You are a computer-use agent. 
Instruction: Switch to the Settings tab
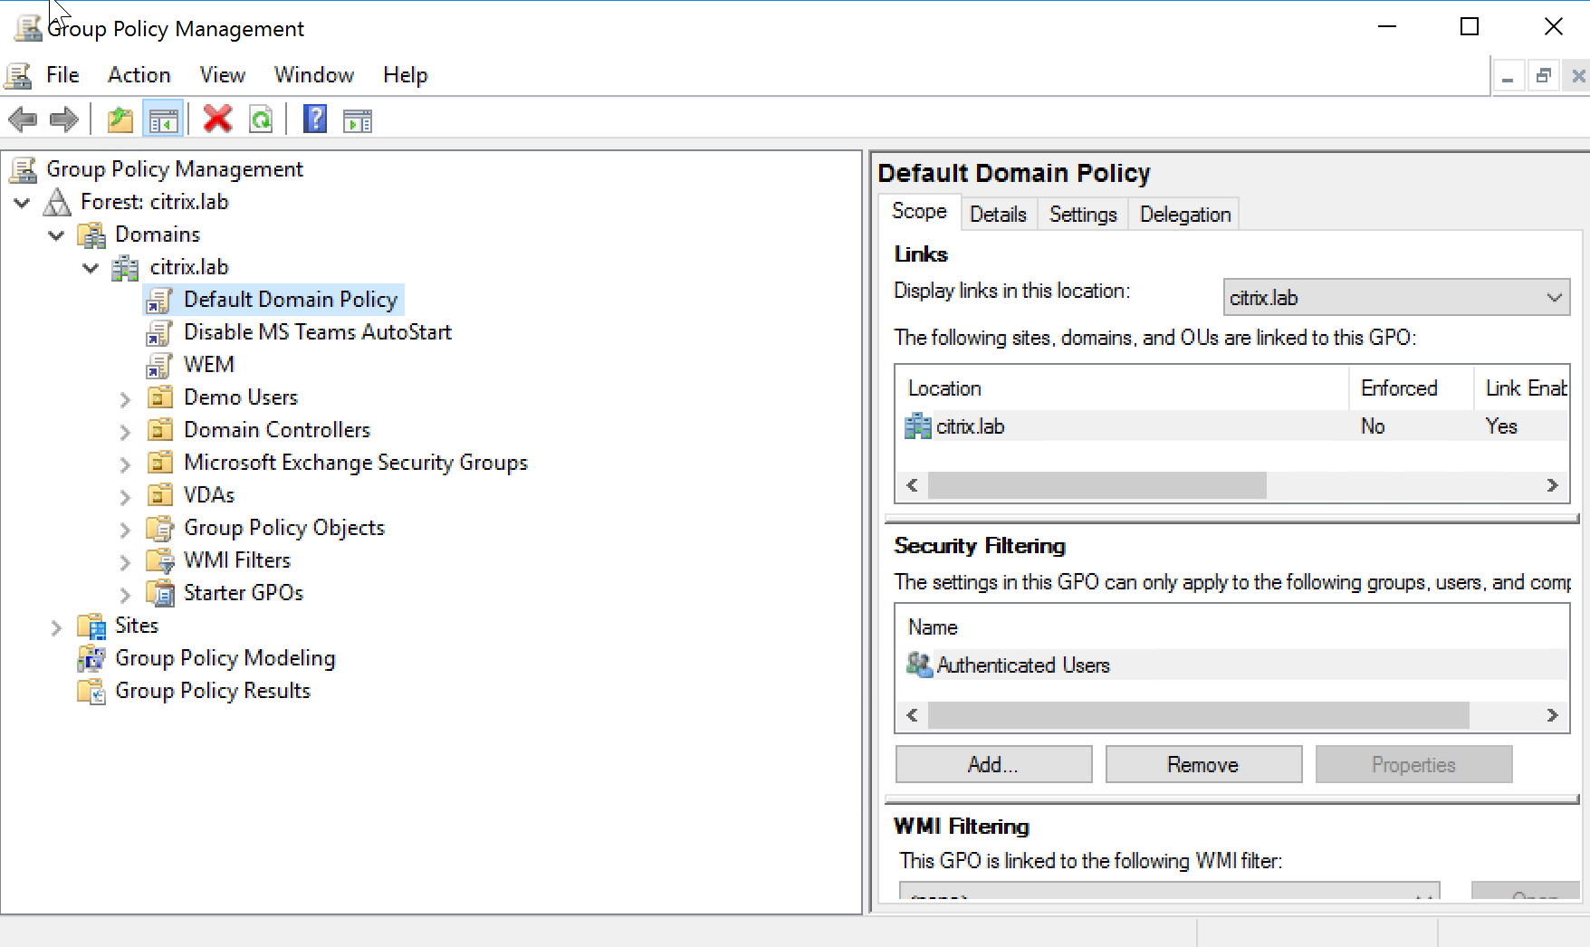[x=1082, y=214]
